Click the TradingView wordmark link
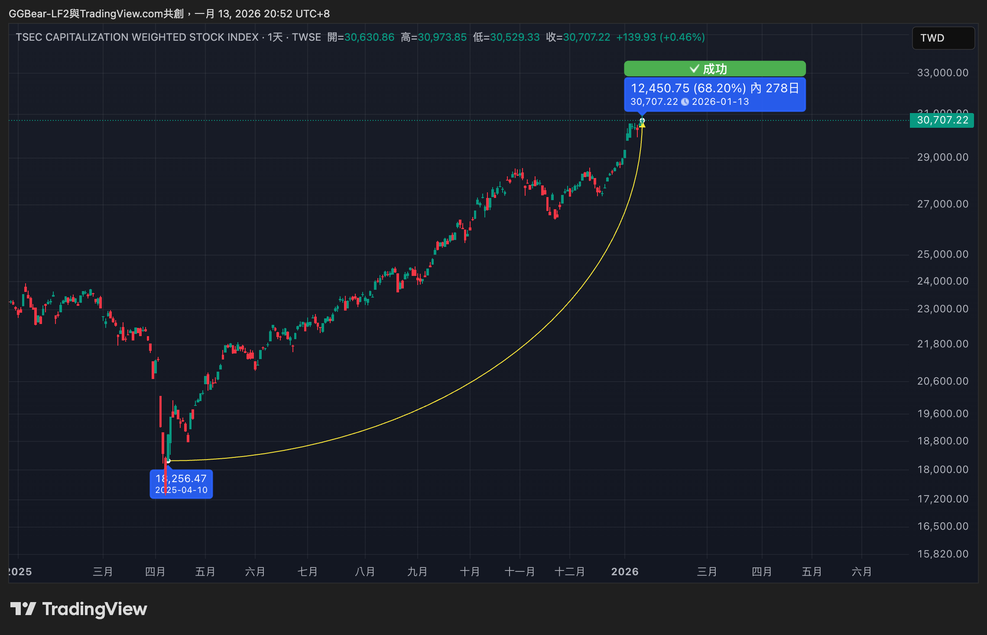This screenshot has width=987, height=635. (94, 609)
